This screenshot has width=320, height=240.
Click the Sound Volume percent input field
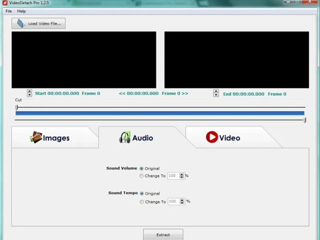(173, 176)
